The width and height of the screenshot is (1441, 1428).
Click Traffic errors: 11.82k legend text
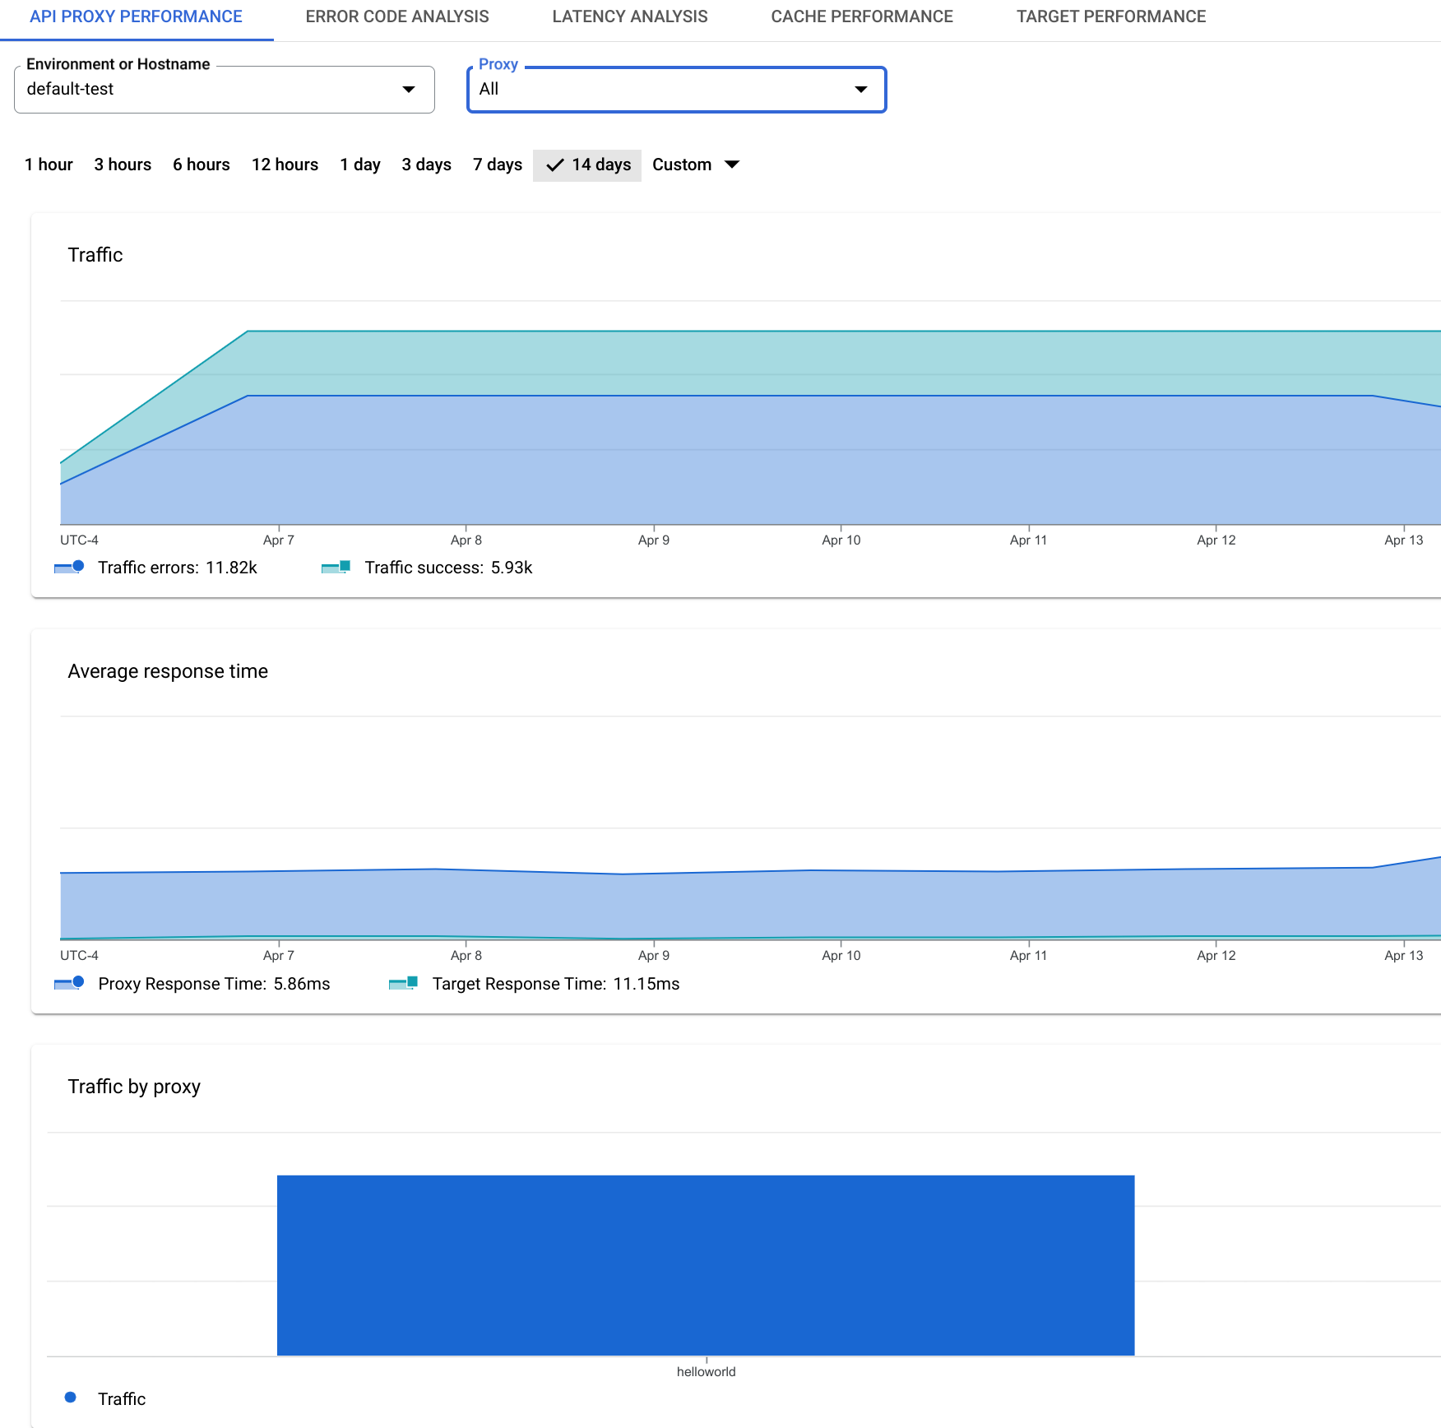pos(178,568)
